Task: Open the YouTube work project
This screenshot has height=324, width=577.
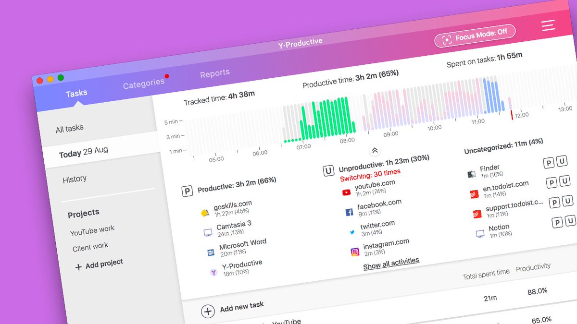Action: click(92, 230)
